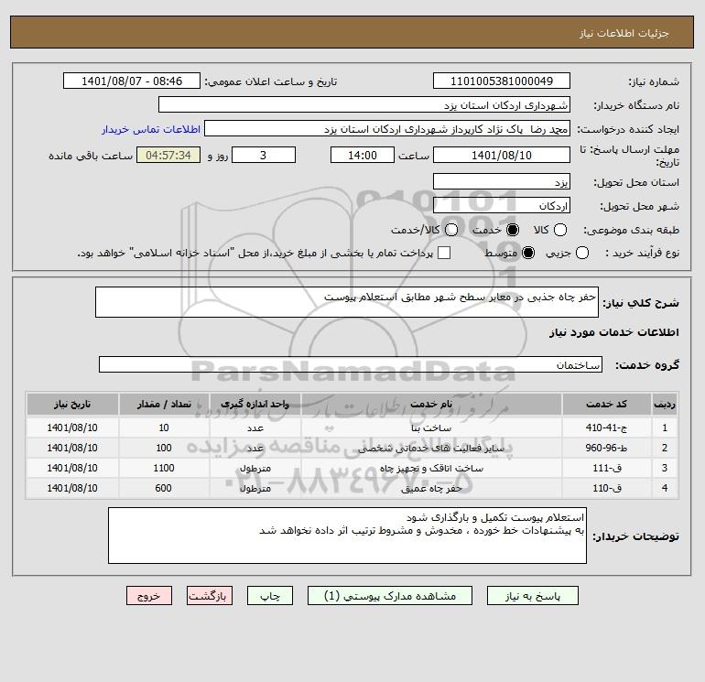705x682 pixels.
Task: Open the اطلاعات تماس خریدار link
Action: click(x=151, y=129)
